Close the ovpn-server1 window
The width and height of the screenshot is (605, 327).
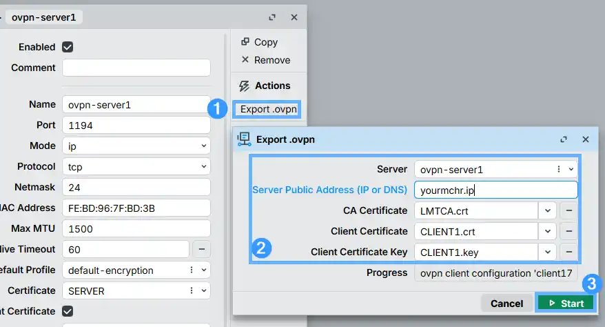pyautogui.click(x=294, y=17)
